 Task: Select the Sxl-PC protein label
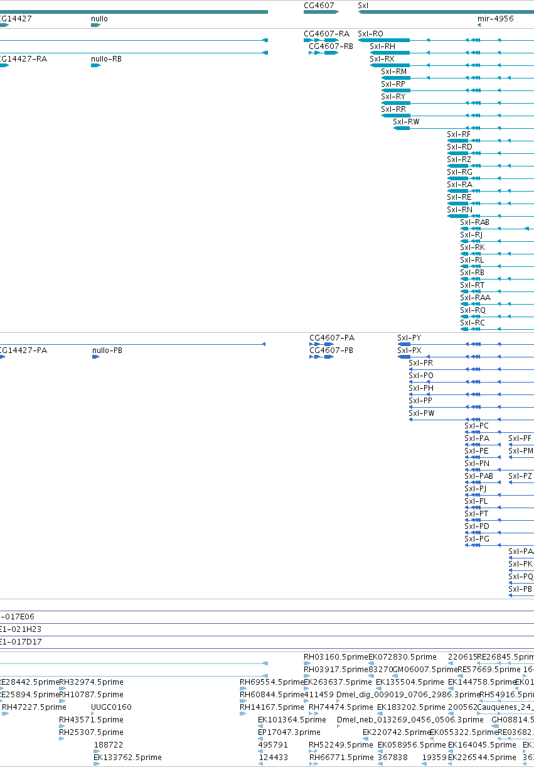(x=476, y=426)
